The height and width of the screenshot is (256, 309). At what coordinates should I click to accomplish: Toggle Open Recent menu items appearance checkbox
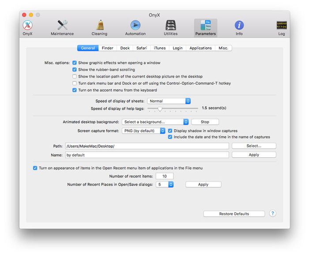tap(35, 168)
